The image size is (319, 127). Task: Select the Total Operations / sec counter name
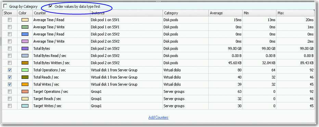pos(49,70)
